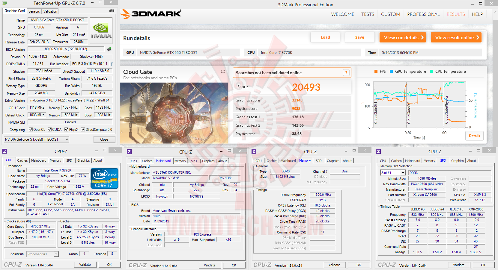Click the GPU-Z title bar app icon
Screen dimensions: 498x270
[4, 3]
